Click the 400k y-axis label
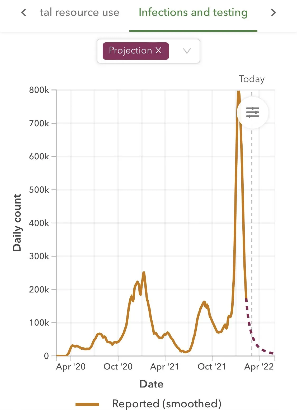 pos(39,223)
